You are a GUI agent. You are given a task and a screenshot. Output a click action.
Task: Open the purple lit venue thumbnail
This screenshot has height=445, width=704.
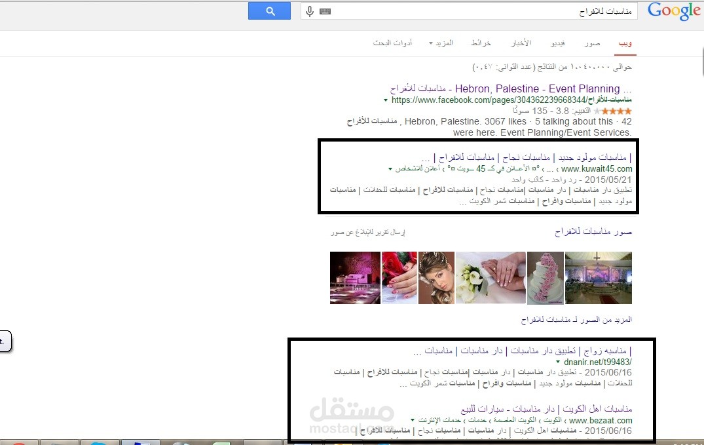point(355,278)
